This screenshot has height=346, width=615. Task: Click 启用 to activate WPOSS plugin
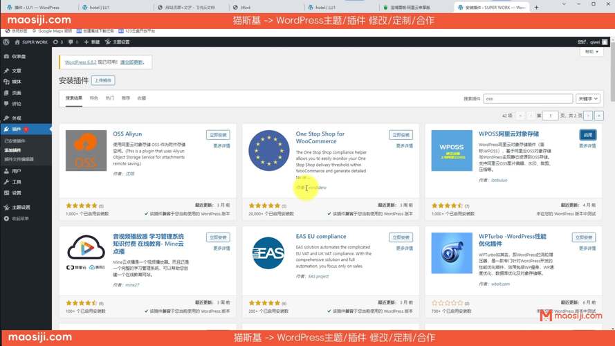point(587,135)
